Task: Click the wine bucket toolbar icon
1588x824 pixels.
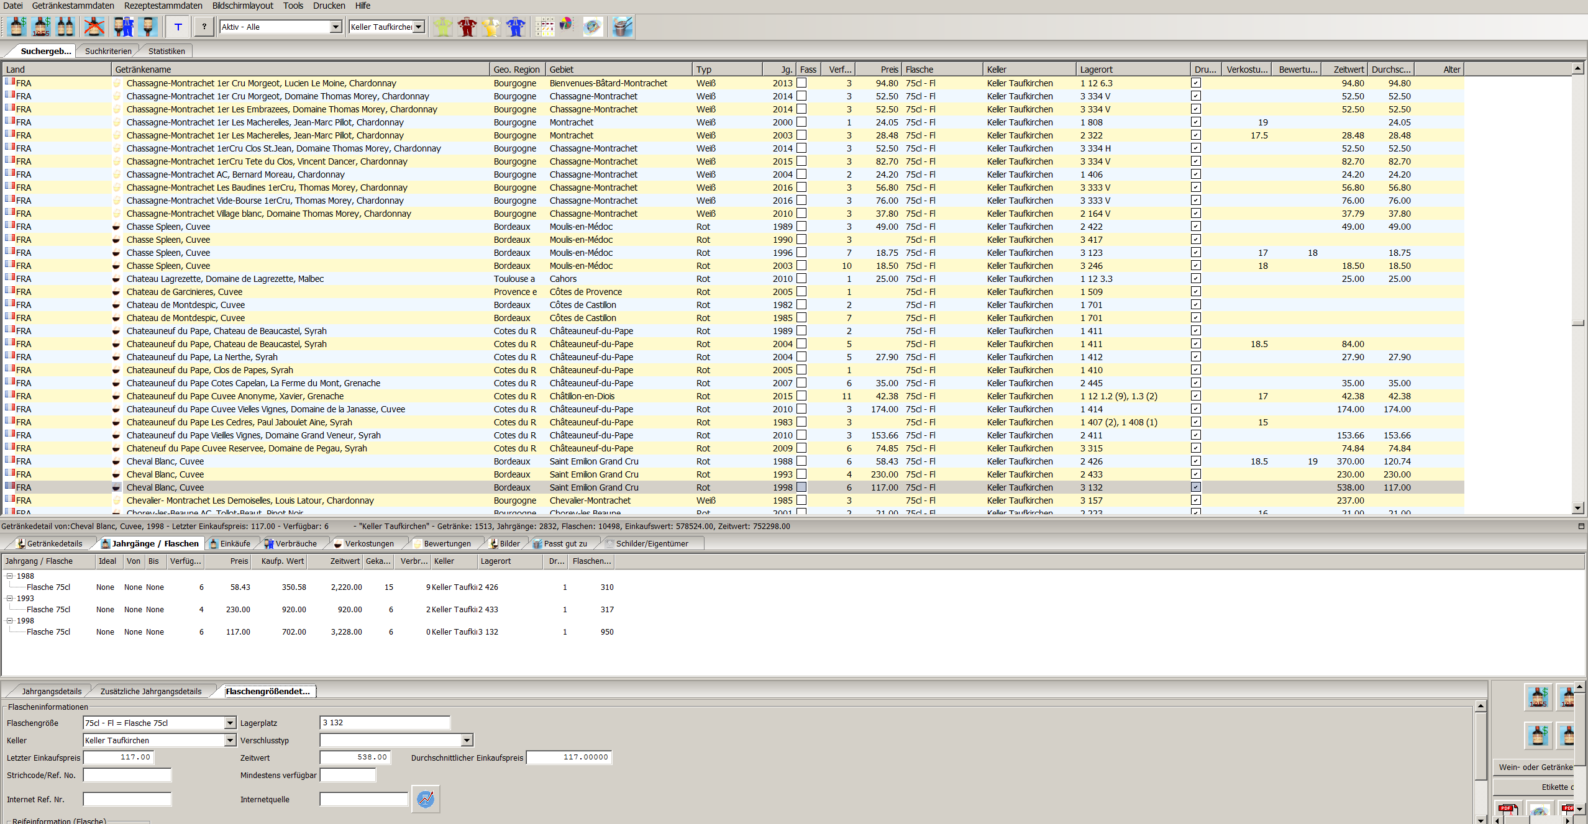Action: [621, 27]
